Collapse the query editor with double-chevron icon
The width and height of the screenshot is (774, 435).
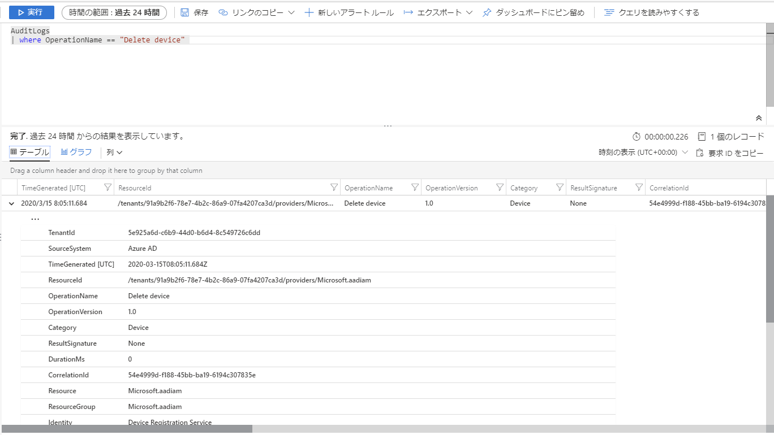759,118
